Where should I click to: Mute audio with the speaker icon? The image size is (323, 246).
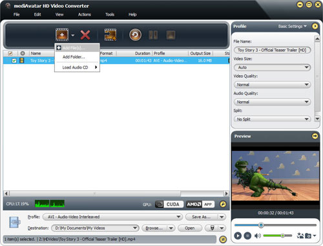257,236
